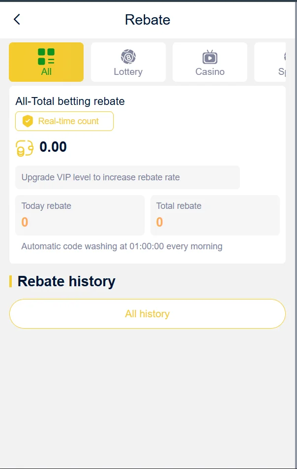Click the shield checkmark icon
The image size is (297, 469).
(28, 121)
